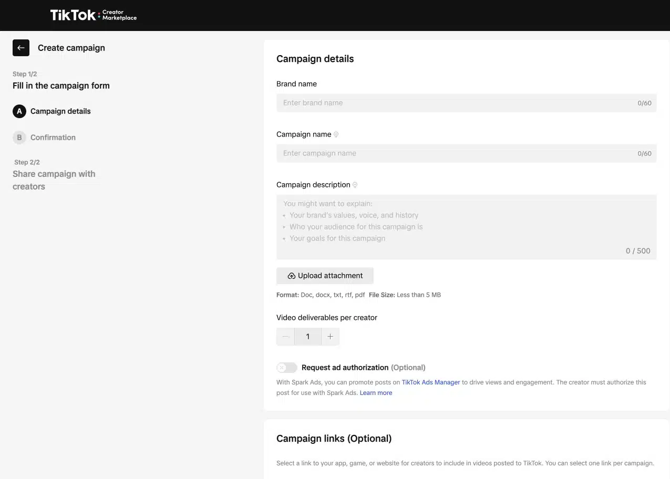The height and width of the screenshot is (479, 670).
Task: Select Confirmation step in sidebar
Action: click(53, 138)
